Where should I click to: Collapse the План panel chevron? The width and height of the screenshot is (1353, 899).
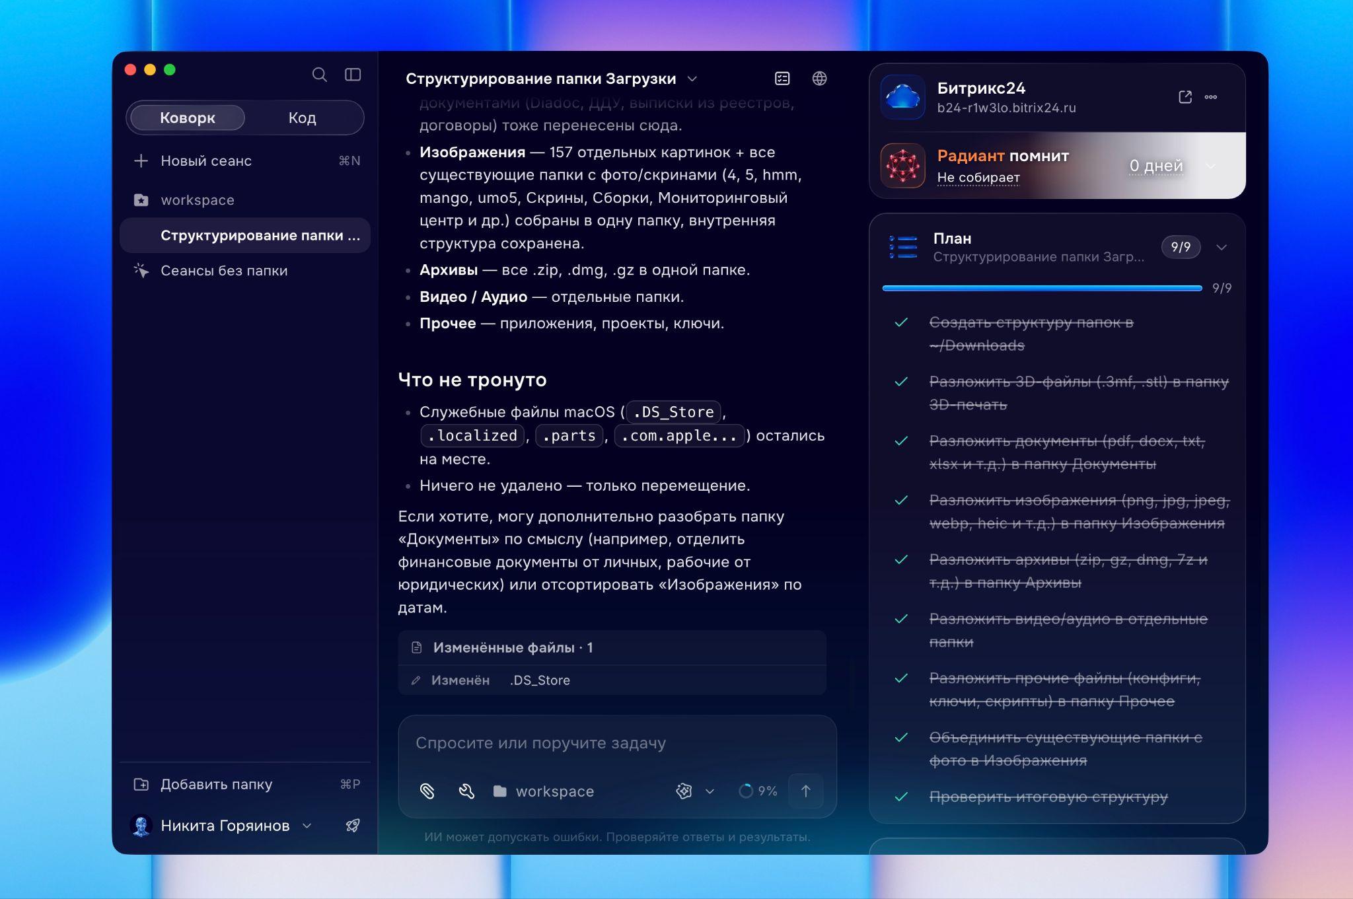pyautogui.click(x=1222, y=247)
